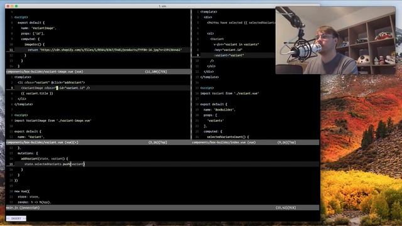Screen dimensions: 402x226
Task: Click the variant-image.vue status line filename
Action: tap(45, 72)
